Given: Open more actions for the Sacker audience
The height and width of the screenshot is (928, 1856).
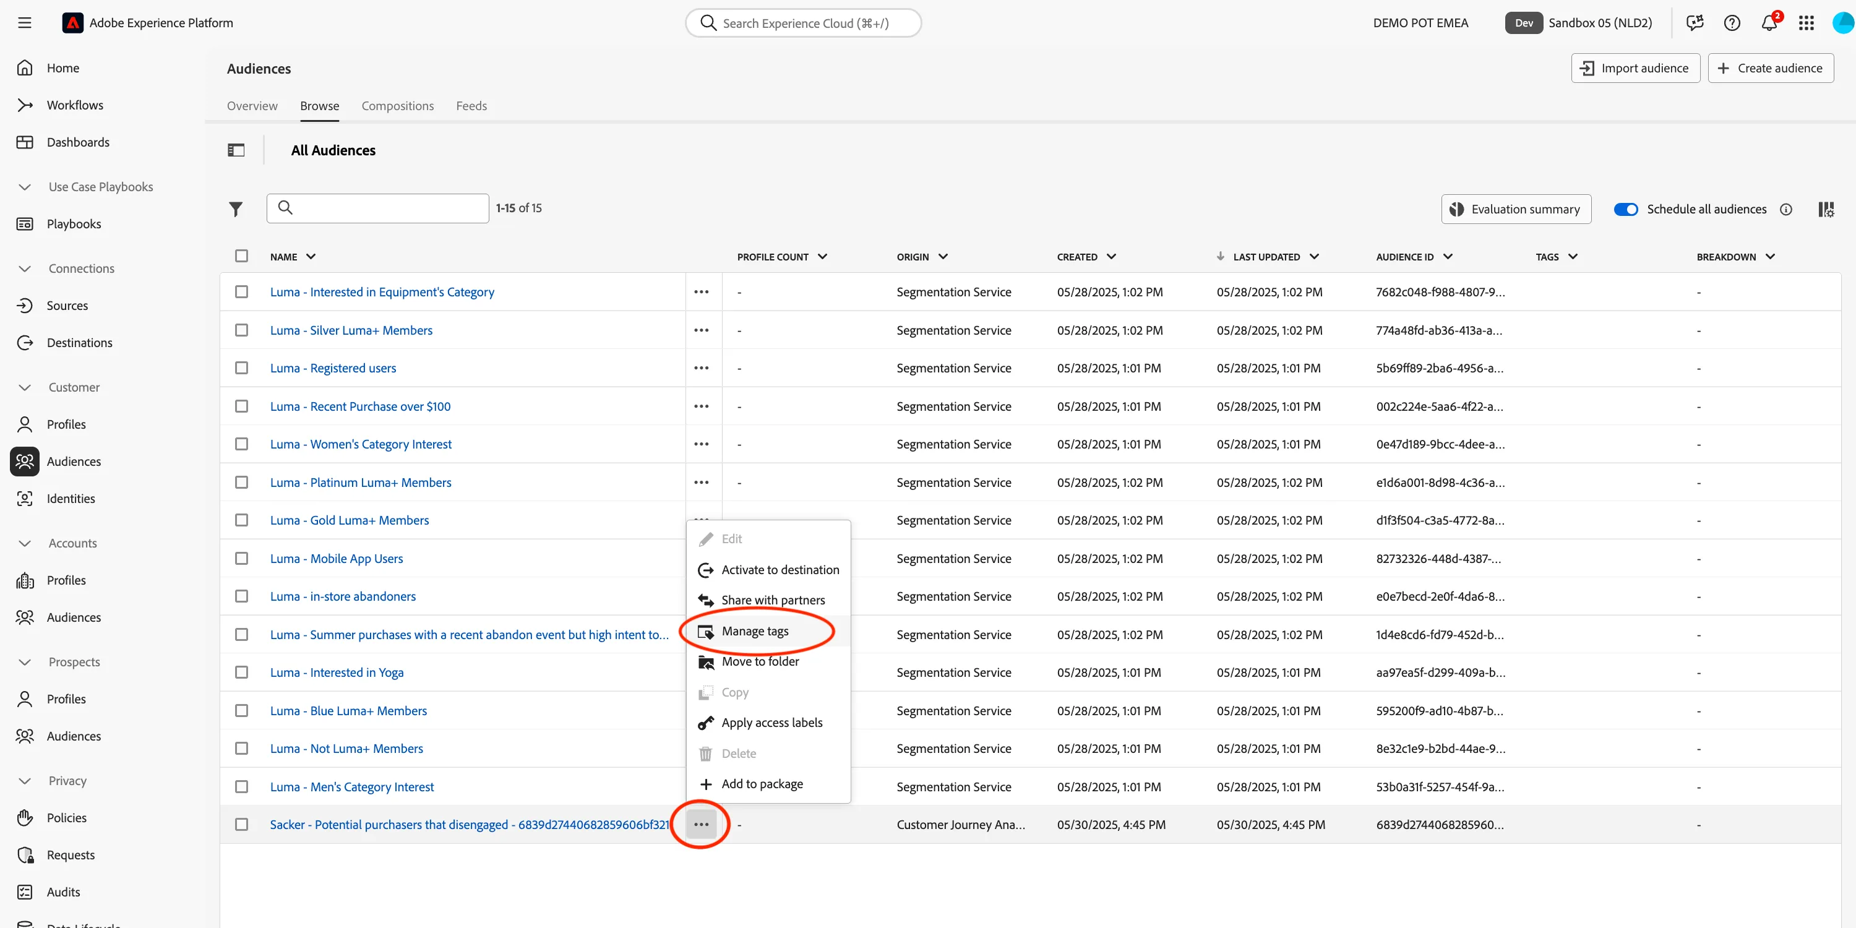Looking at the screenshot, I should pos(701,824).
